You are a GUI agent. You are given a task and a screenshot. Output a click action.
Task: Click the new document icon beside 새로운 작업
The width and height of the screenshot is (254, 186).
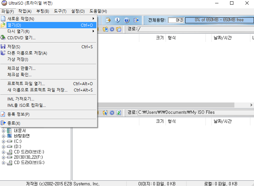(3, 19)
